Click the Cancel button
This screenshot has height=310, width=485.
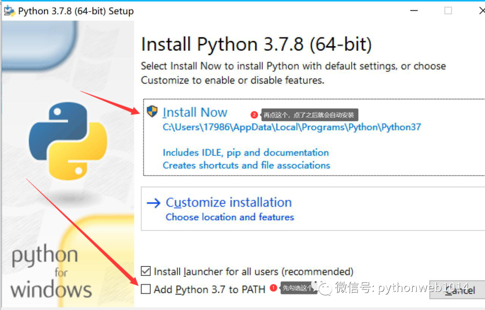(457, 290)
